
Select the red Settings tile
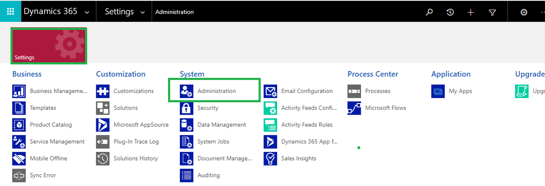(49, 46)
